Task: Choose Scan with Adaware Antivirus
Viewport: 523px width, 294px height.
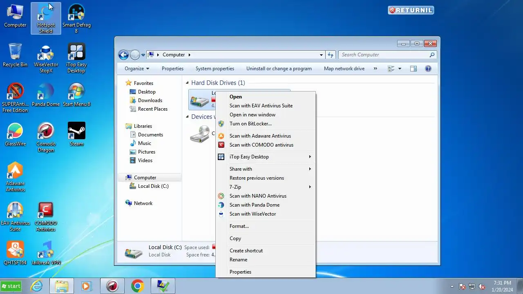Action: coord(266,136)
